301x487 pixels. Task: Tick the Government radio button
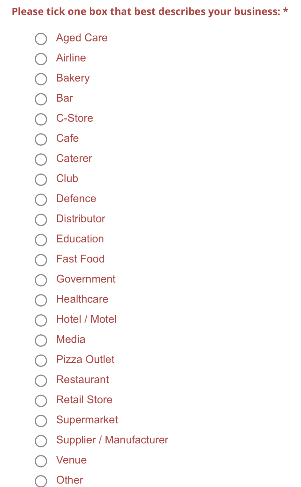[x=41, y=280]
